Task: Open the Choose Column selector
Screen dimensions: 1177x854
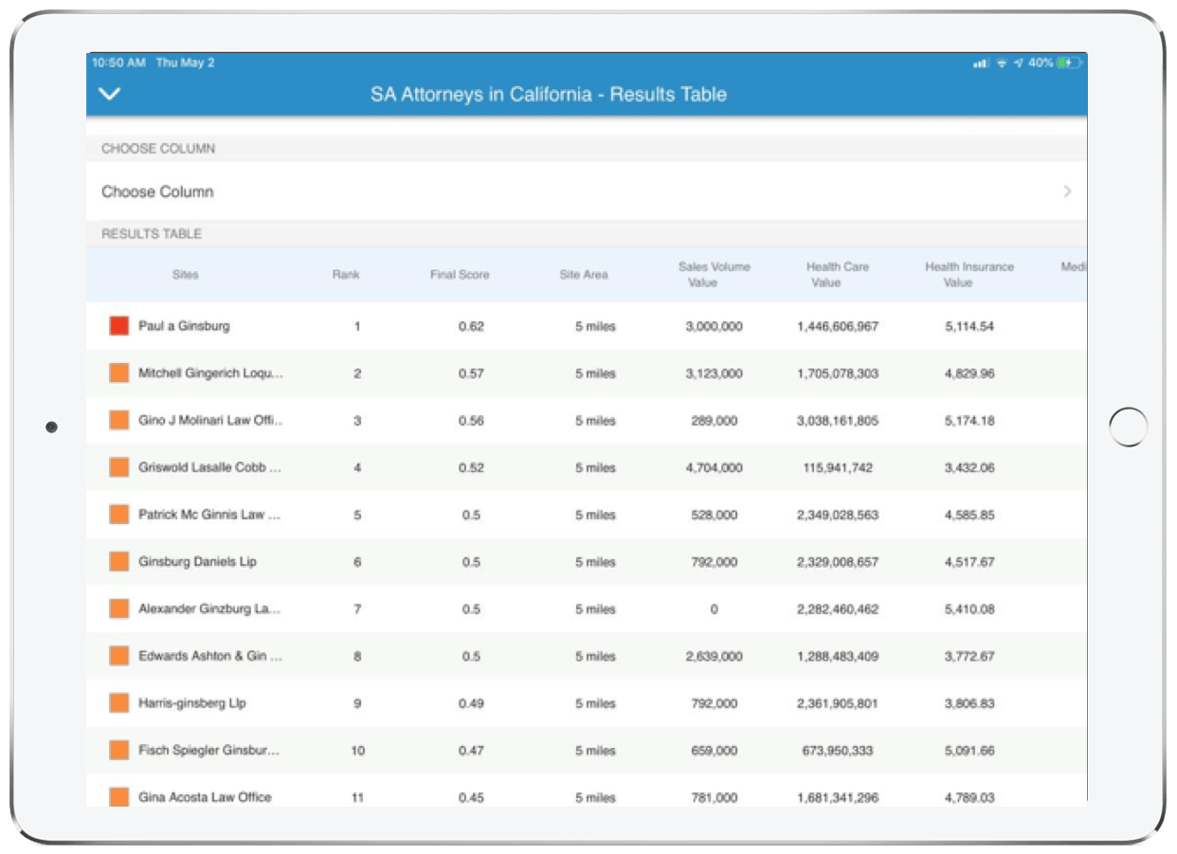Action: [157, 191]
